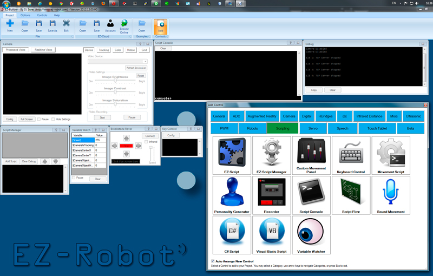
Task: Open from EZ-Cloud
Action: point(83,26)
